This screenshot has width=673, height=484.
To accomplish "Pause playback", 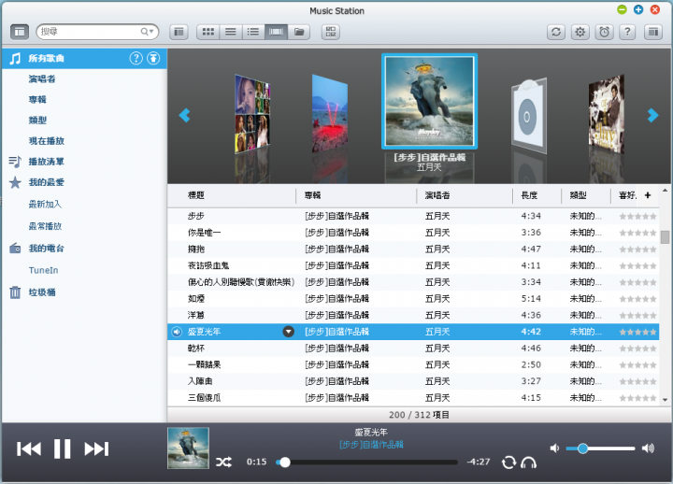I will 63,448.
